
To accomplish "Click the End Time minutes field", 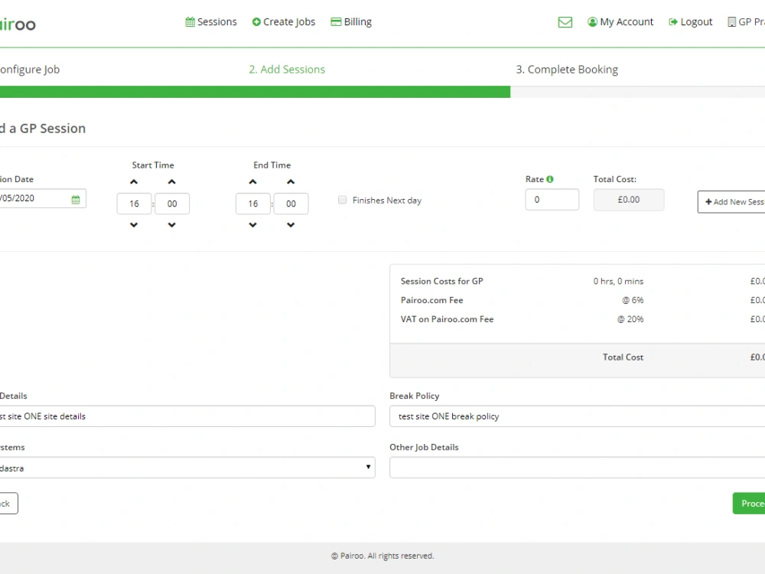I will point(291,204).
